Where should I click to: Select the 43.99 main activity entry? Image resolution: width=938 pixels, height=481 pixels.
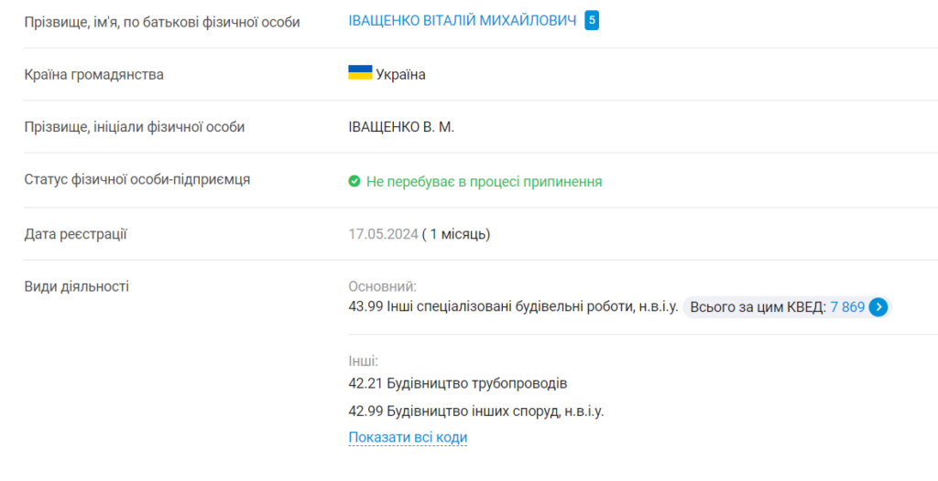pos(513,307)
